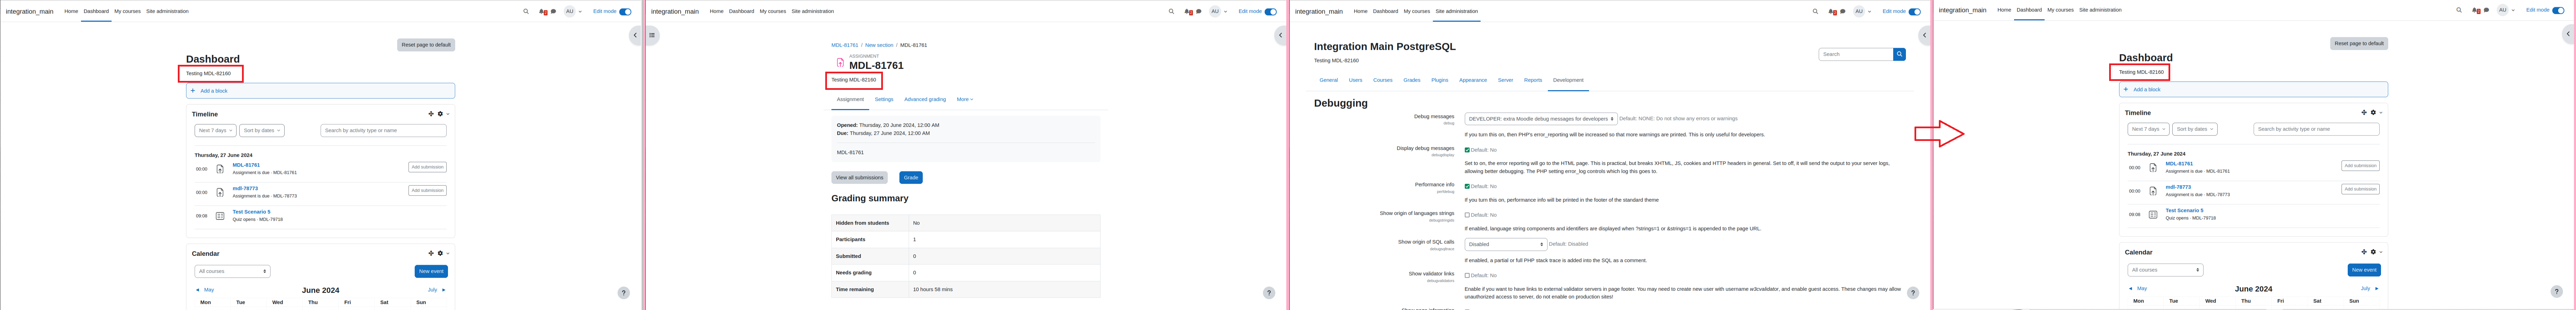
Task: Click the navbar search icon on the Debugging page
Action: pos(1815,12)
